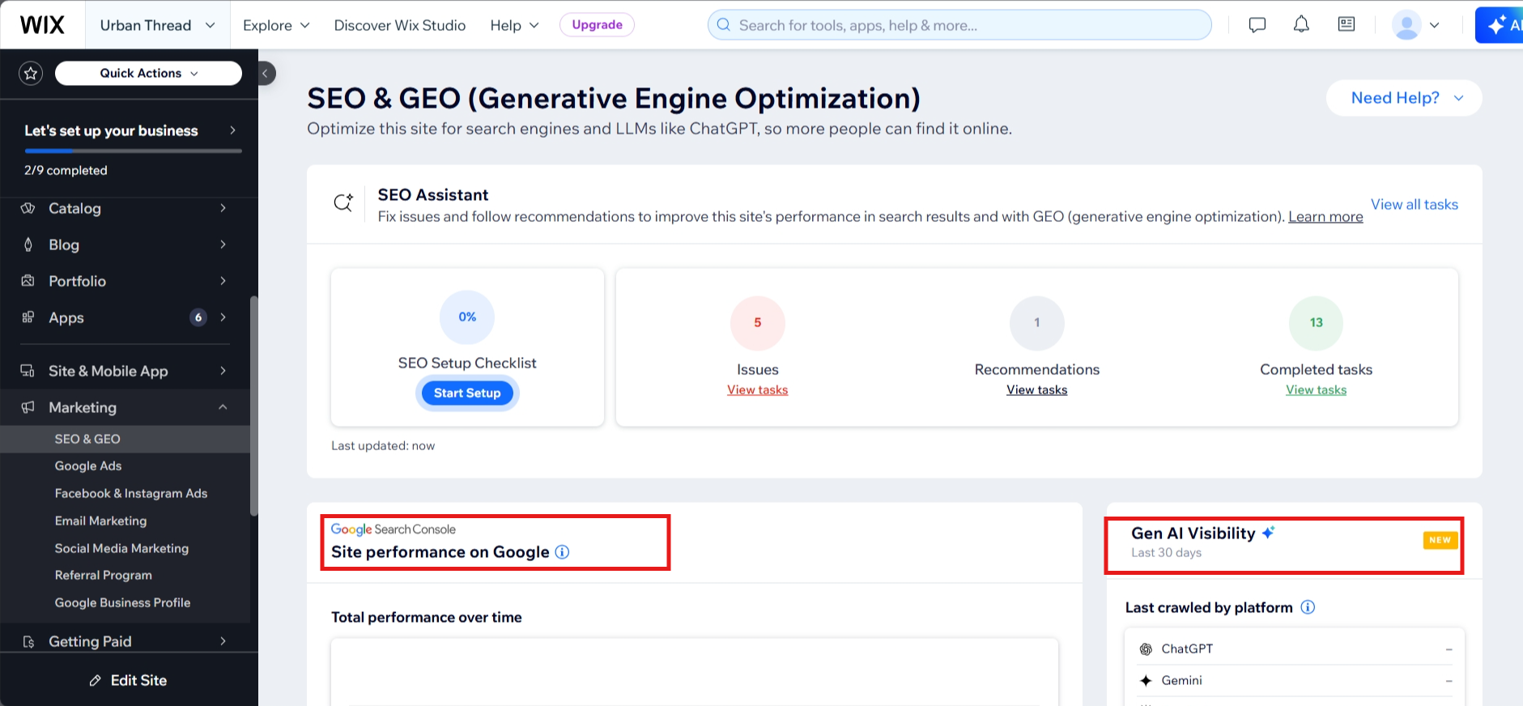Click the Marketing megaphone icon
The height and width of the screenshot is (706, 1523).
28,407
